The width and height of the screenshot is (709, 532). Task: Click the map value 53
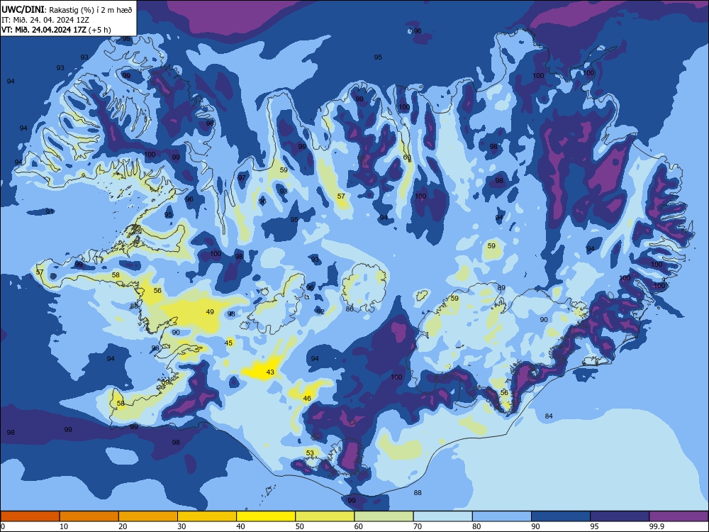click(310, 453)
